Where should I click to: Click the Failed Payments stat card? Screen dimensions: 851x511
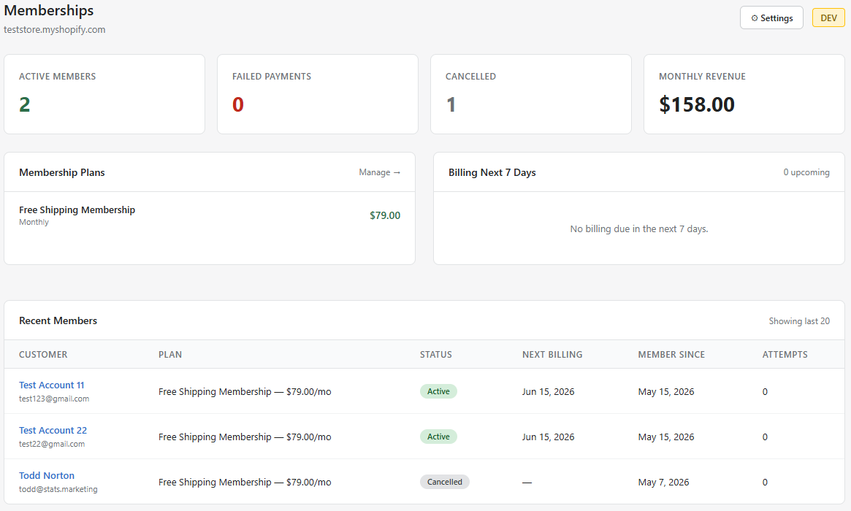pos(318,94)
